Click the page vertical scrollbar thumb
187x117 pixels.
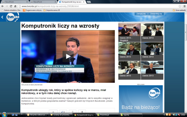click(186, 32)
